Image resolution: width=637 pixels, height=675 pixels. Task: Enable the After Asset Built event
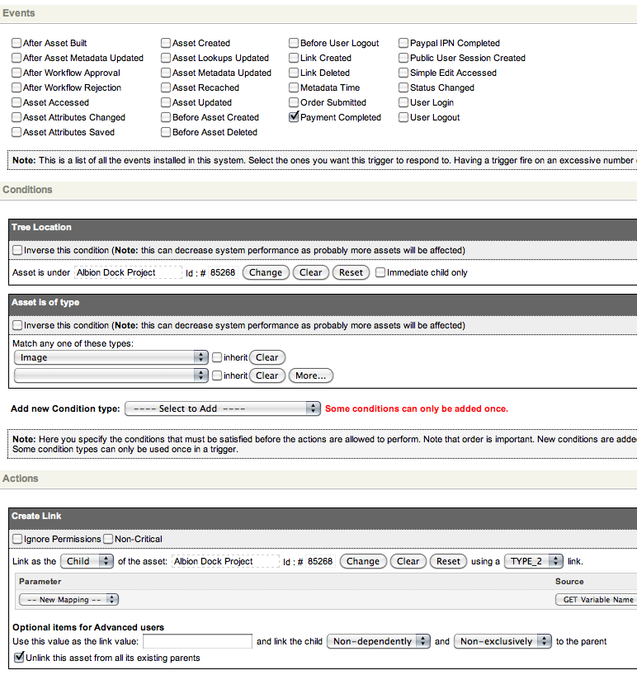[x=17, y=43]
